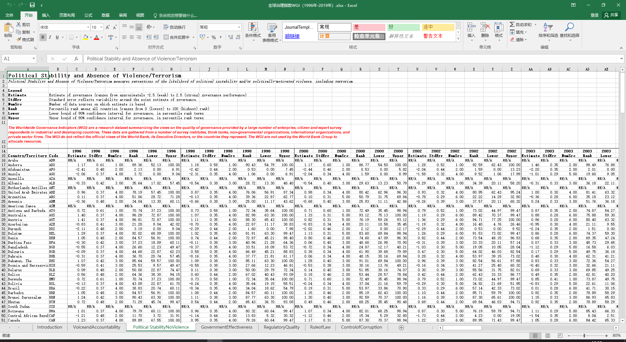Open the font name dropdown (宋体)
The width and height of the screenshot is (626, 342).
pos(88,27)
